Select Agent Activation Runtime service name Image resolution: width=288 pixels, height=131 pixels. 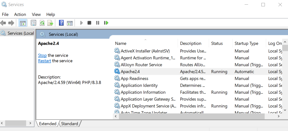148,58
